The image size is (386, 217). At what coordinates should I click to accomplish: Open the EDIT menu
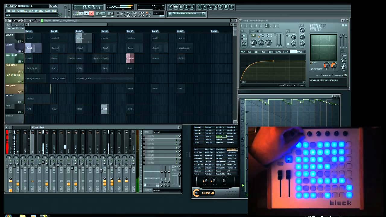14,11
